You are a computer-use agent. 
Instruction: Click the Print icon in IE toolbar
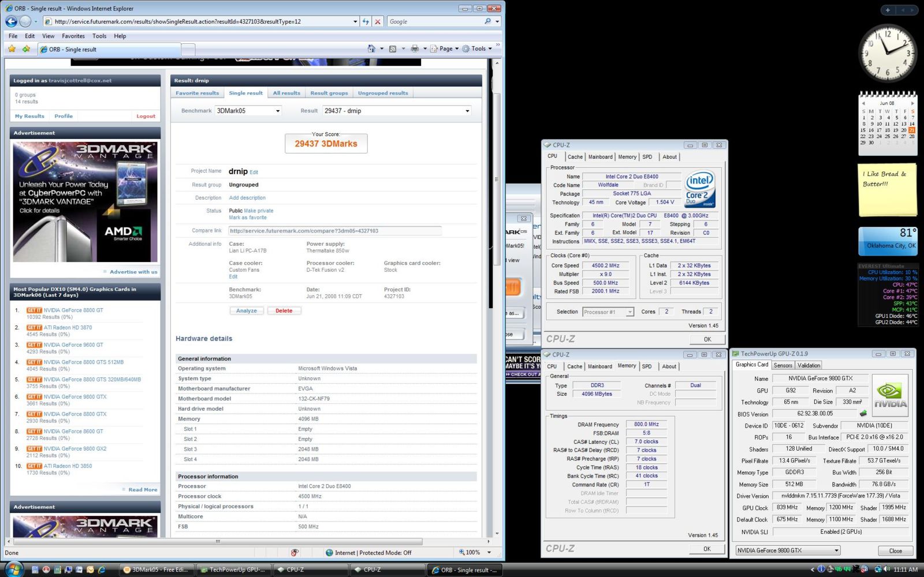415,48
